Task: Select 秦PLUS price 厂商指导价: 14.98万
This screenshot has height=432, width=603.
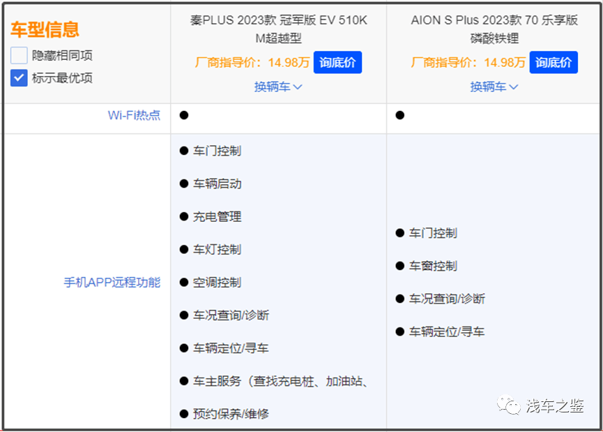Action: point(252,62)
